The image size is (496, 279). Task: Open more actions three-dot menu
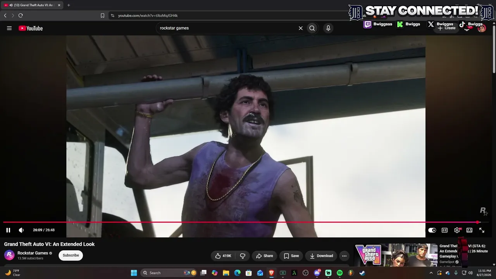click(344, 256)
